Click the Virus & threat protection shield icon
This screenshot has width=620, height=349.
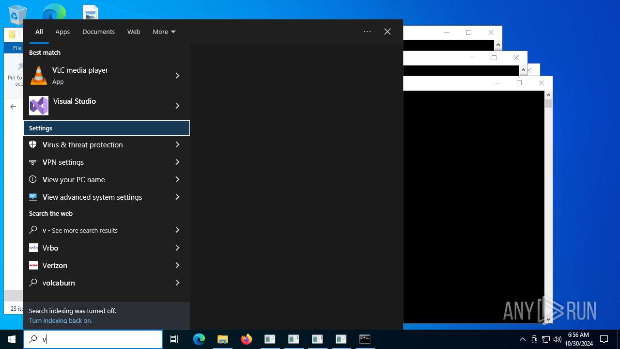tap(33, 144)
